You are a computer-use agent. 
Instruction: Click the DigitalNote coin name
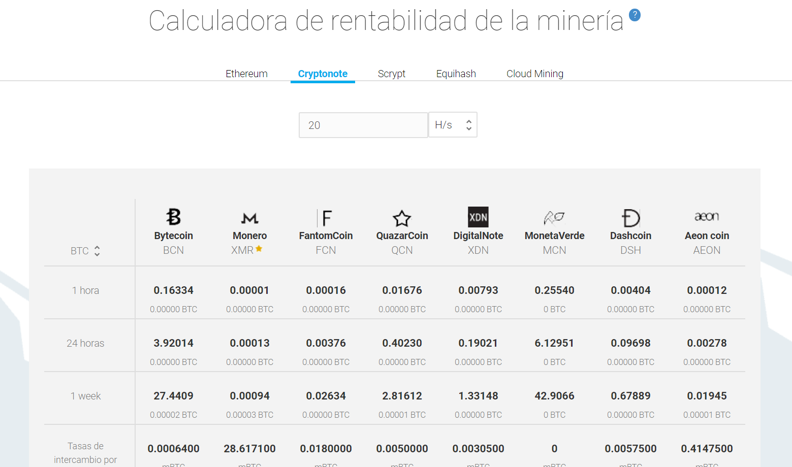(479, 236)
